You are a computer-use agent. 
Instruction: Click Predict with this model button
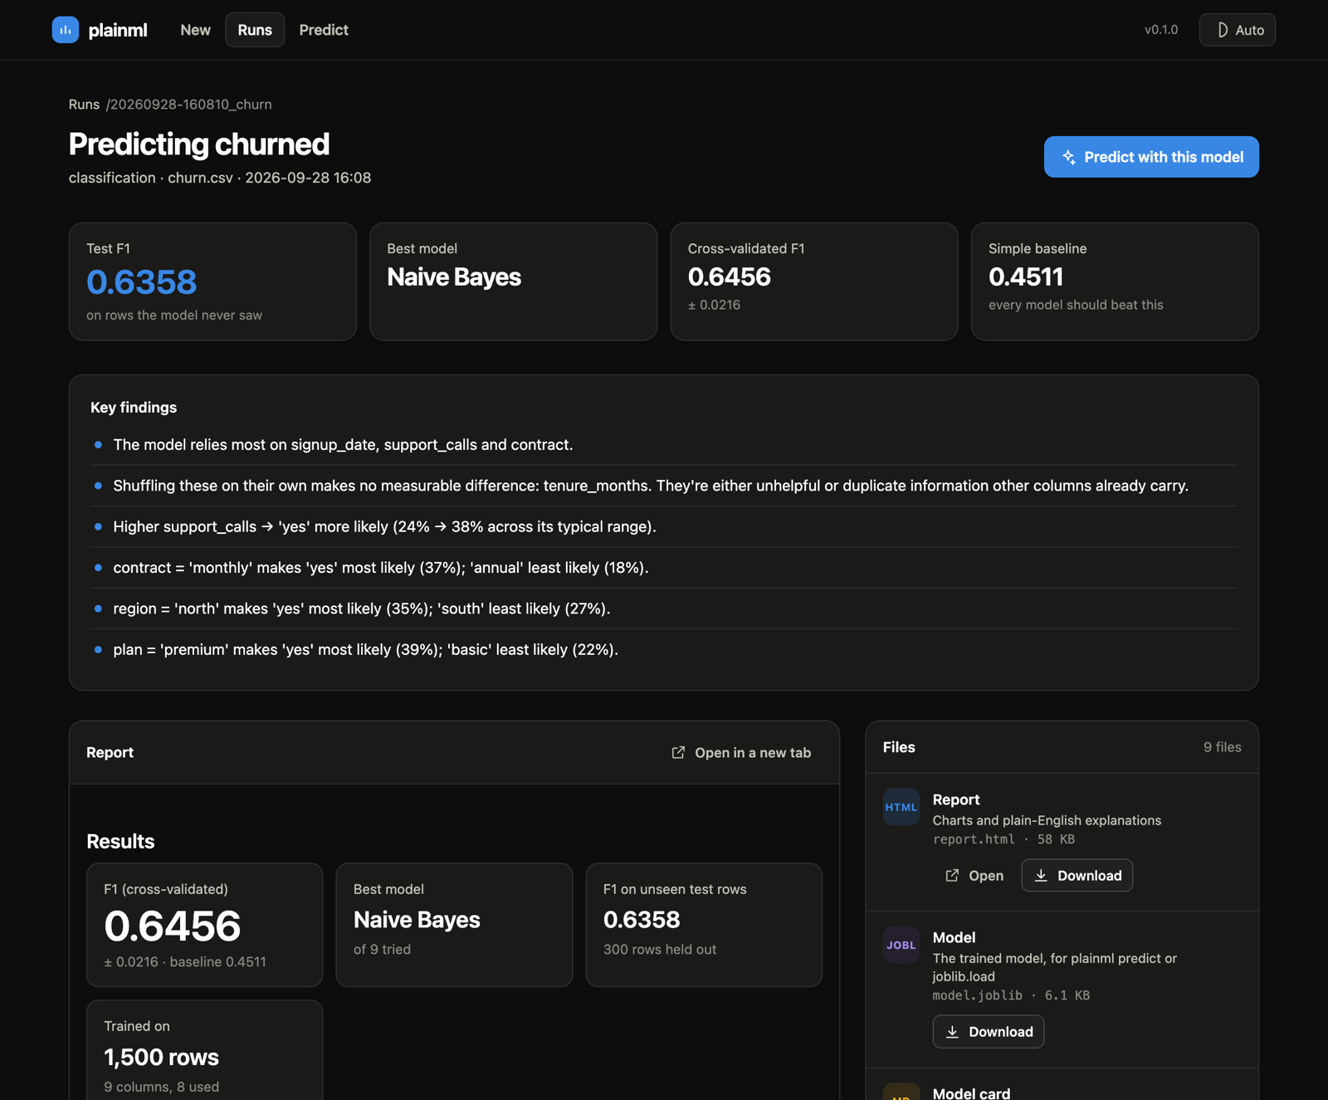pyautogui.click(x=1151, y=157)
